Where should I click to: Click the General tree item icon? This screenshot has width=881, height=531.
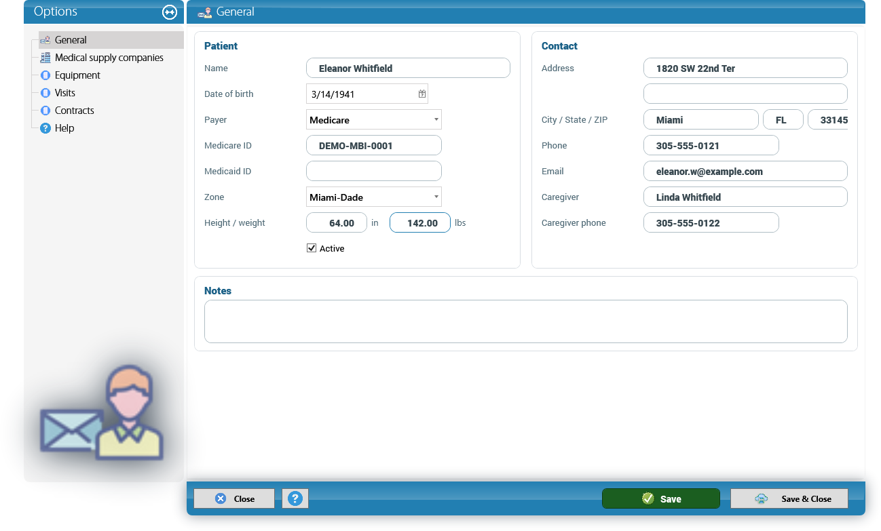[45, 40]
